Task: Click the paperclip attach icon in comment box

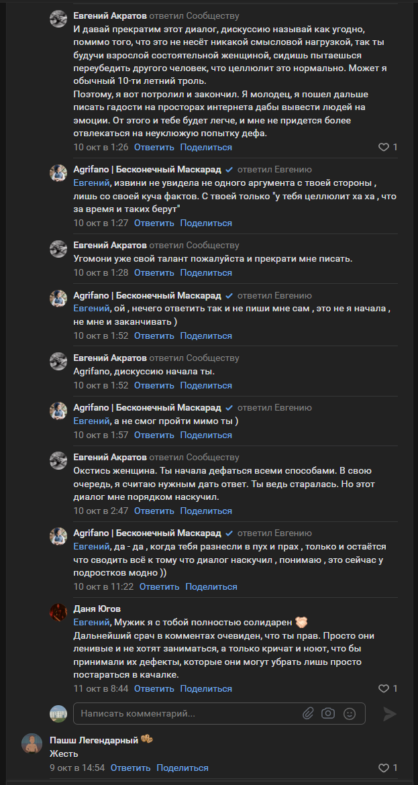Action: (308, 713)
